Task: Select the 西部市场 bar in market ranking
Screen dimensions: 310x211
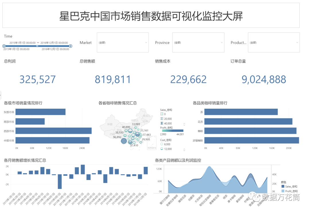Action: point(53,131)
